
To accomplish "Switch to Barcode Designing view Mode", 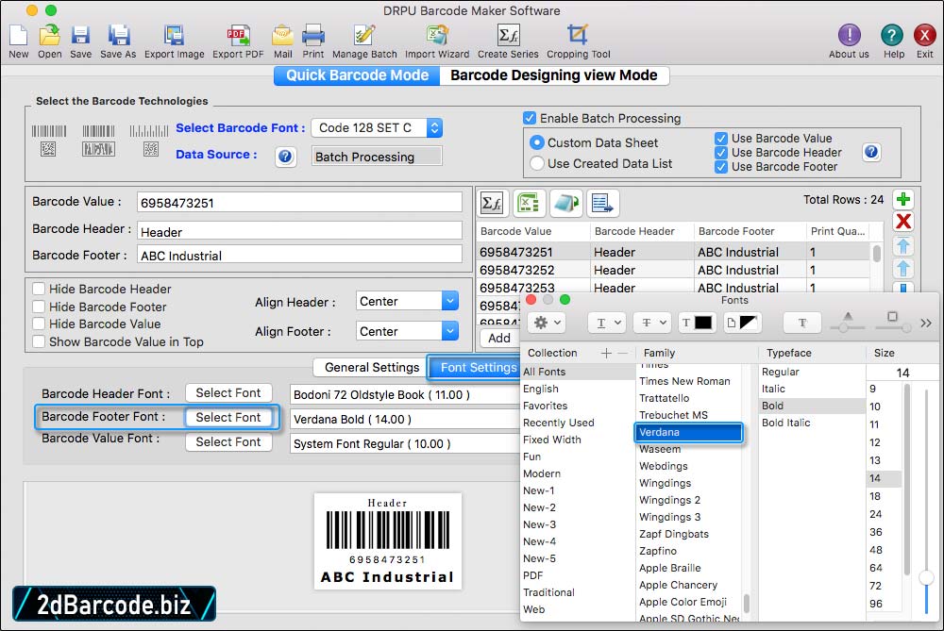I will coord(554,75).
